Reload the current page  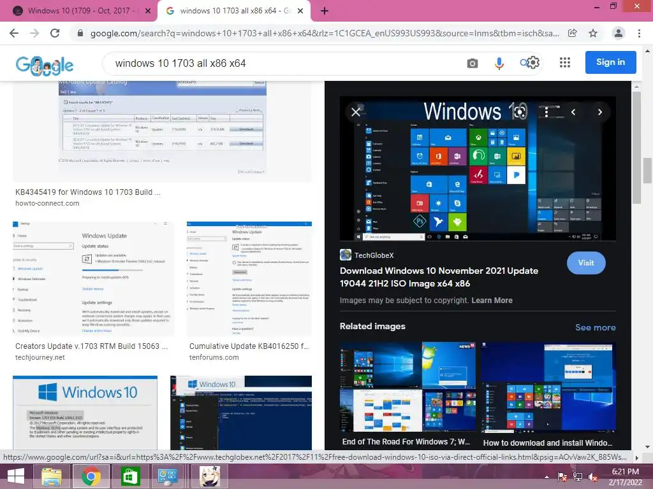[55, 33]
